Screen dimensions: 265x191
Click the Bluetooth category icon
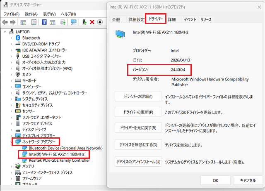click(18, 38)
